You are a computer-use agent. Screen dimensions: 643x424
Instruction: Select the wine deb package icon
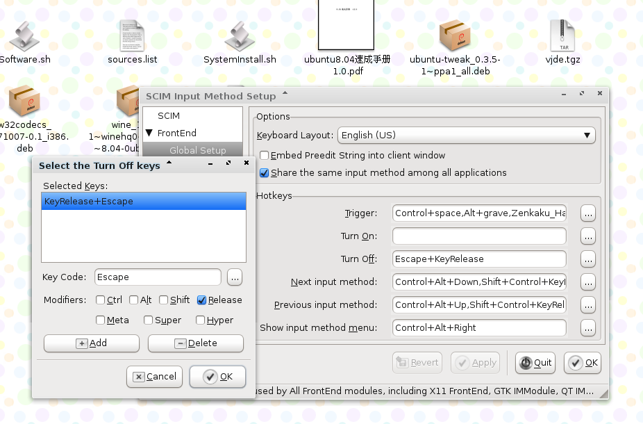pos(128,101)
